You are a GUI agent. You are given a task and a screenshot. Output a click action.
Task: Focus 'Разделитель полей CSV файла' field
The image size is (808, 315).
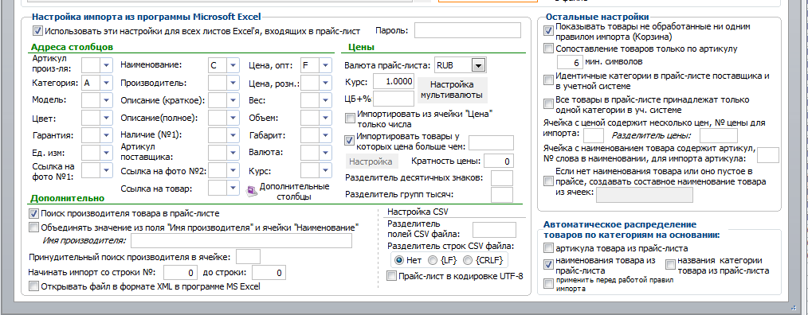[494, 230]
